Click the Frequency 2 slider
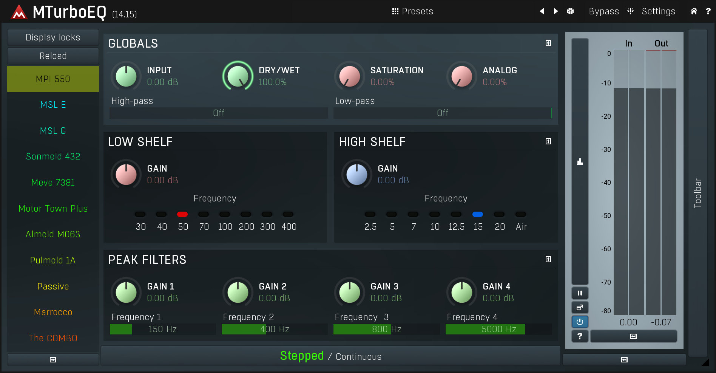 pyautogui.click(x=275, y=329)
